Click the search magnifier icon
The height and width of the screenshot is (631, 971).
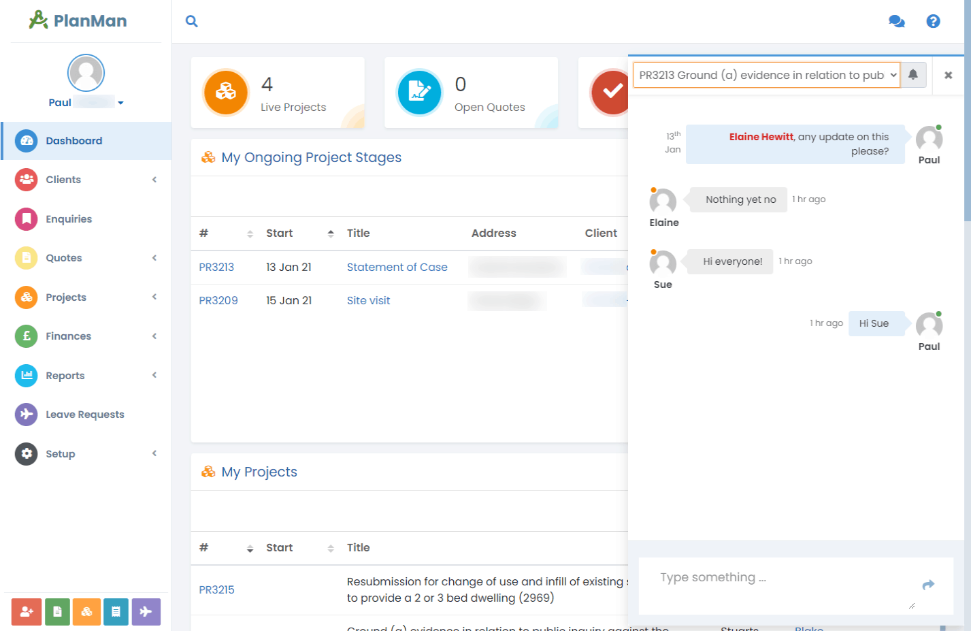(x=192, y=21)
